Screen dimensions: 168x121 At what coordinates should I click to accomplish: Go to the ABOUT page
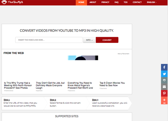(x=93, y=2)
